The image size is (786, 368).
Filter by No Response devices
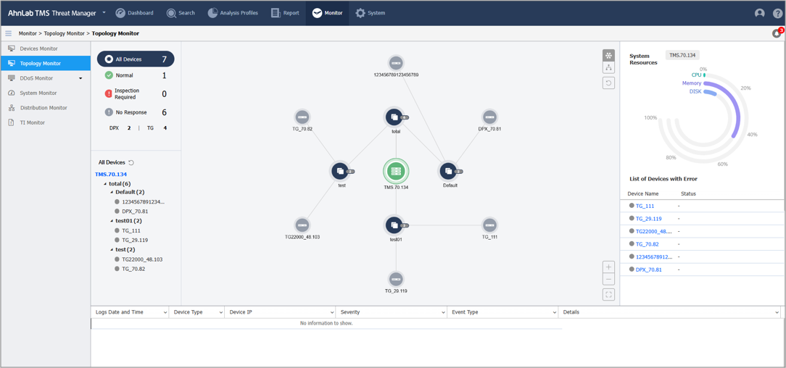click(136, 113)
